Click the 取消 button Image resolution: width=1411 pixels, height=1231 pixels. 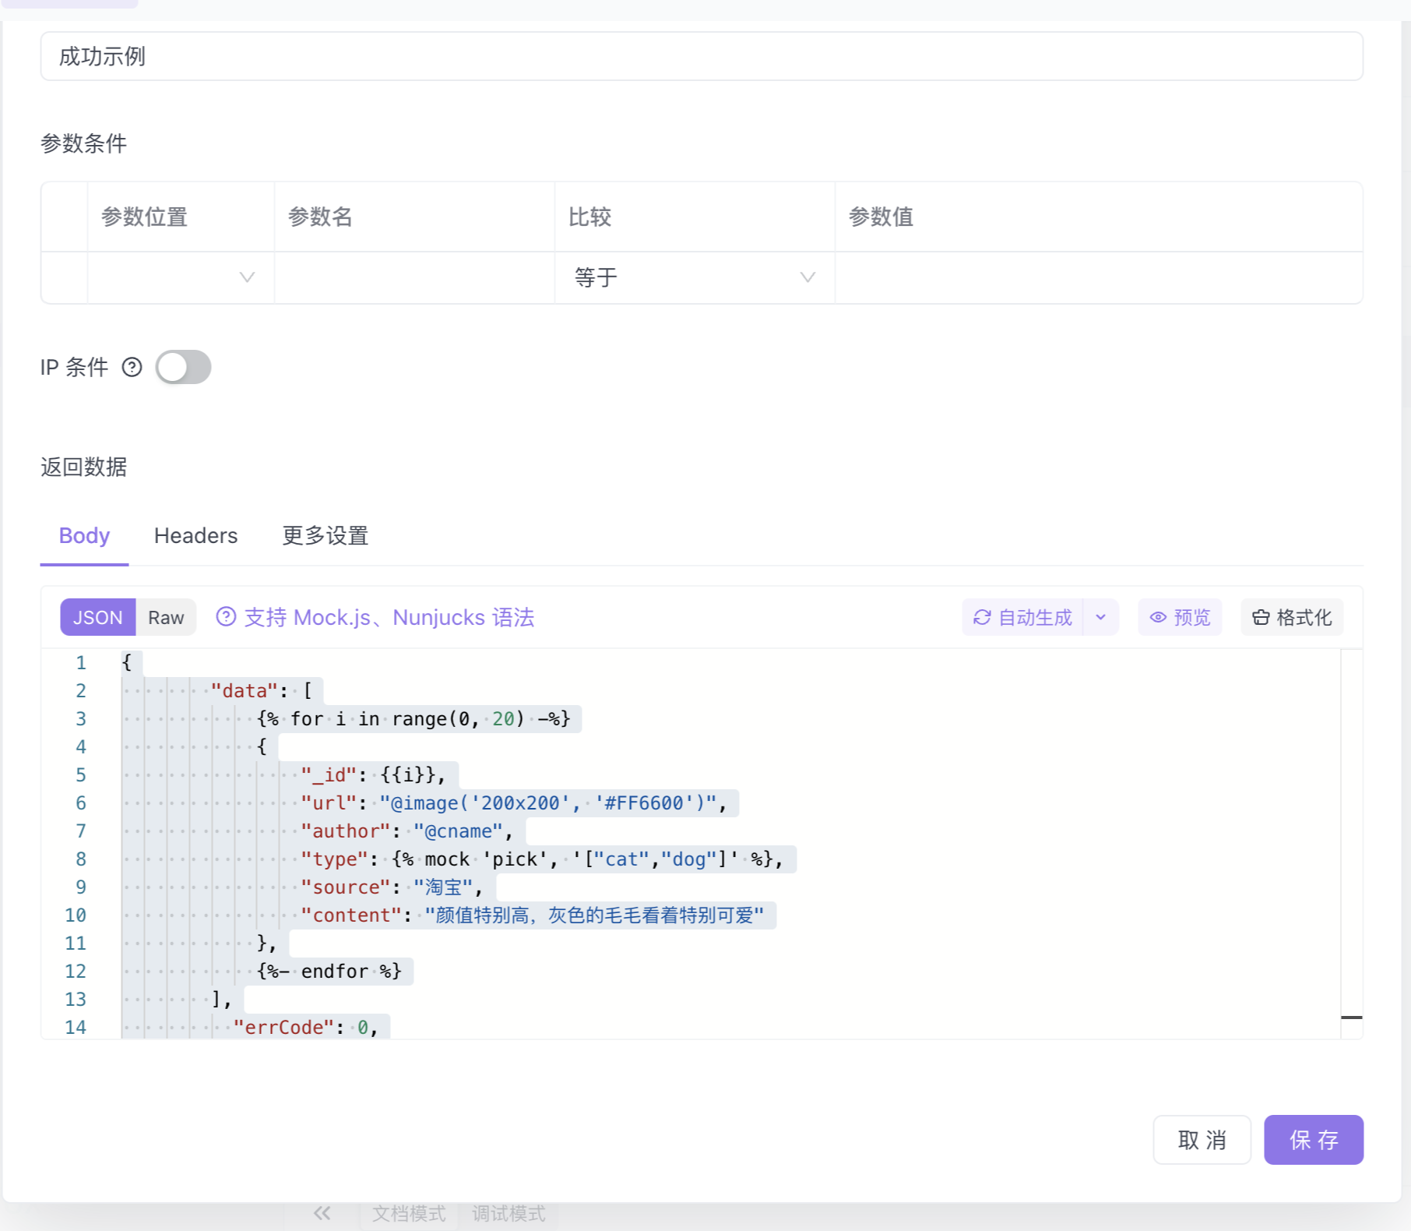click(x=1202, y=1140)
